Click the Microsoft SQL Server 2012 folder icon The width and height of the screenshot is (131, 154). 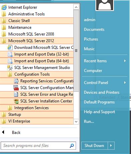[4, 41]
